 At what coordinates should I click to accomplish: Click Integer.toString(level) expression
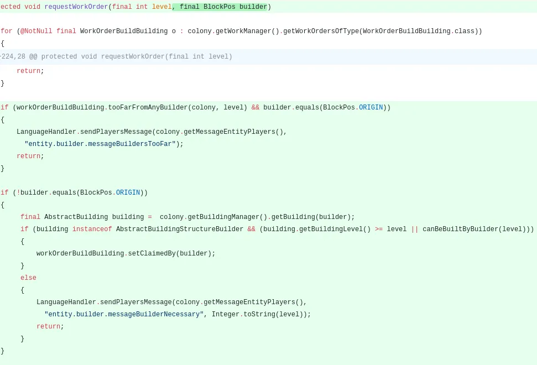[x=259, y=314]
